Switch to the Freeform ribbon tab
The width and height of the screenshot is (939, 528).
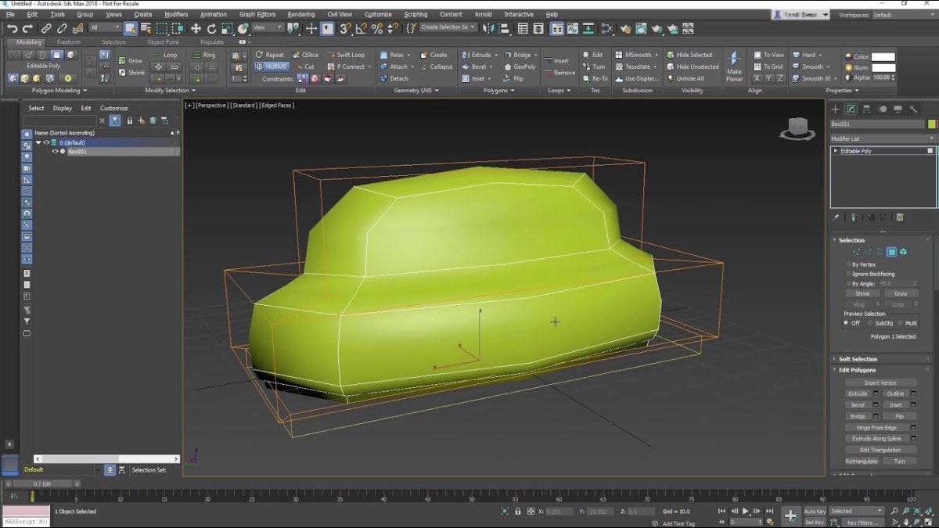[x=67, y=41]
